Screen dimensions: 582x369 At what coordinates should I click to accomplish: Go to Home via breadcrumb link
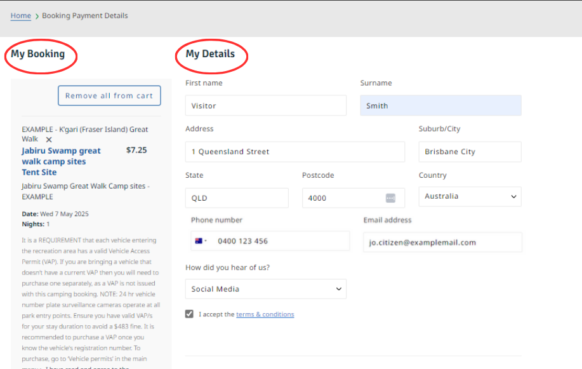[x=21, y=16]
